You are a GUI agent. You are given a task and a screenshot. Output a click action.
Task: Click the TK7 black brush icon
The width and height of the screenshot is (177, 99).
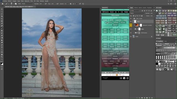157,13
